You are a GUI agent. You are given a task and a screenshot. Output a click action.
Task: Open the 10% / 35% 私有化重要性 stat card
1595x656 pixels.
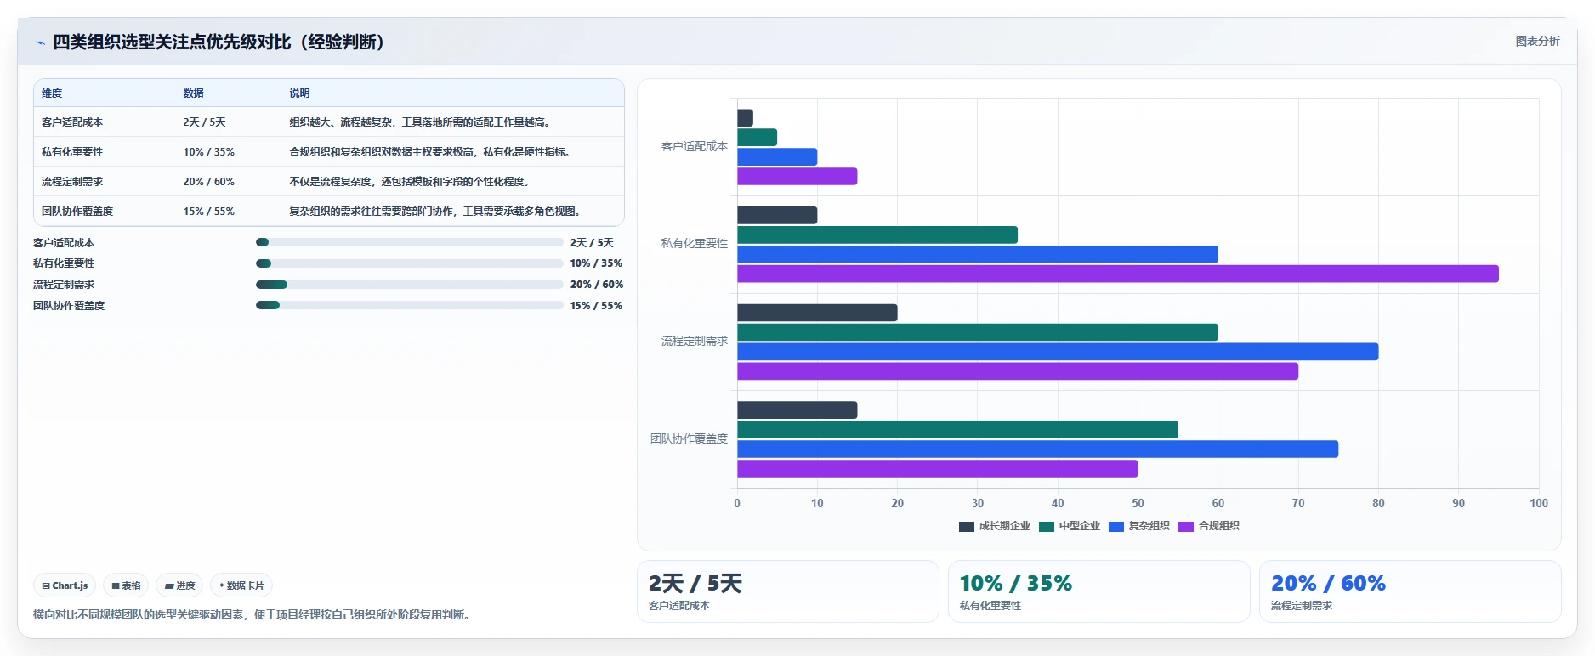[1099, 591]
